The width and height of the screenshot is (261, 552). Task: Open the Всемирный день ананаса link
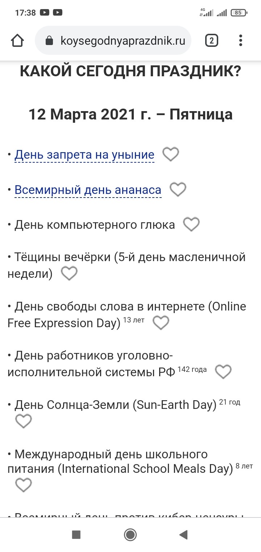click(88, 190)
